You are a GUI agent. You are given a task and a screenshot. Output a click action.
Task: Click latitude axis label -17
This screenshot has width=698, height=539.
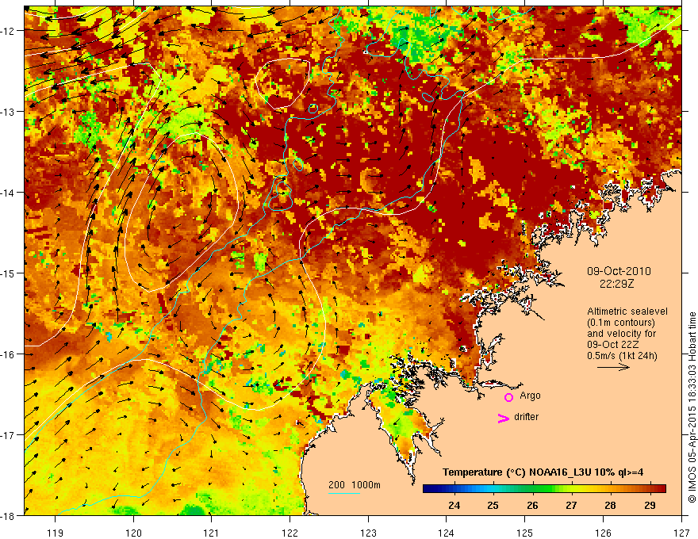9,435
